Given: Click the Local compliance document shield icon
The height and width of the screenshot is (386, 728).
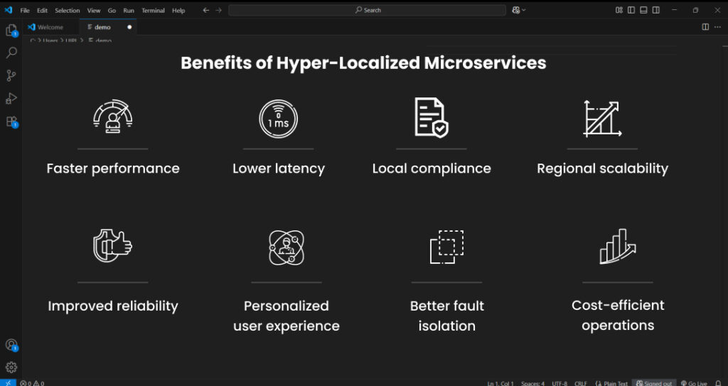Looking at the screenshot, I should coord(432,117).
